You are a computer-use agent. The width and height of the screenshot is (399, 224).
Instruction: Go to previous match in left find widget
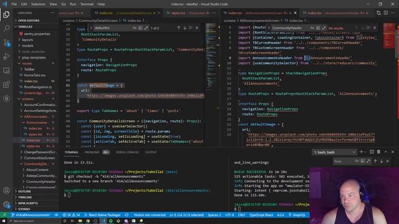tap(179, 28)
